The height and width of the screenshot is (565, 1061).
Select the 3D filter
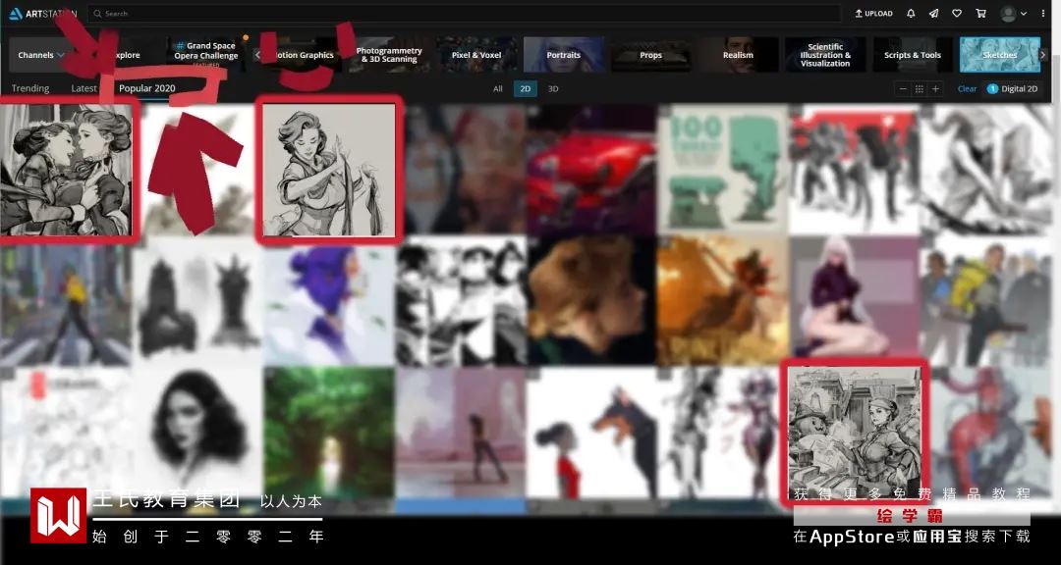click(x=553, y=89)
